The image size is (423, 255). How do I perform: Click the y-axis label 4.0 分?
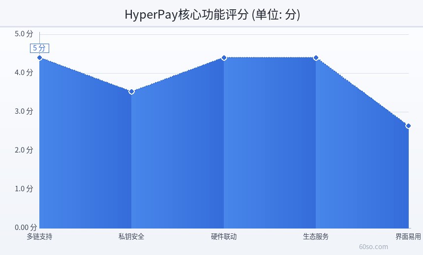pyautogui.click(x=24, y=73)
